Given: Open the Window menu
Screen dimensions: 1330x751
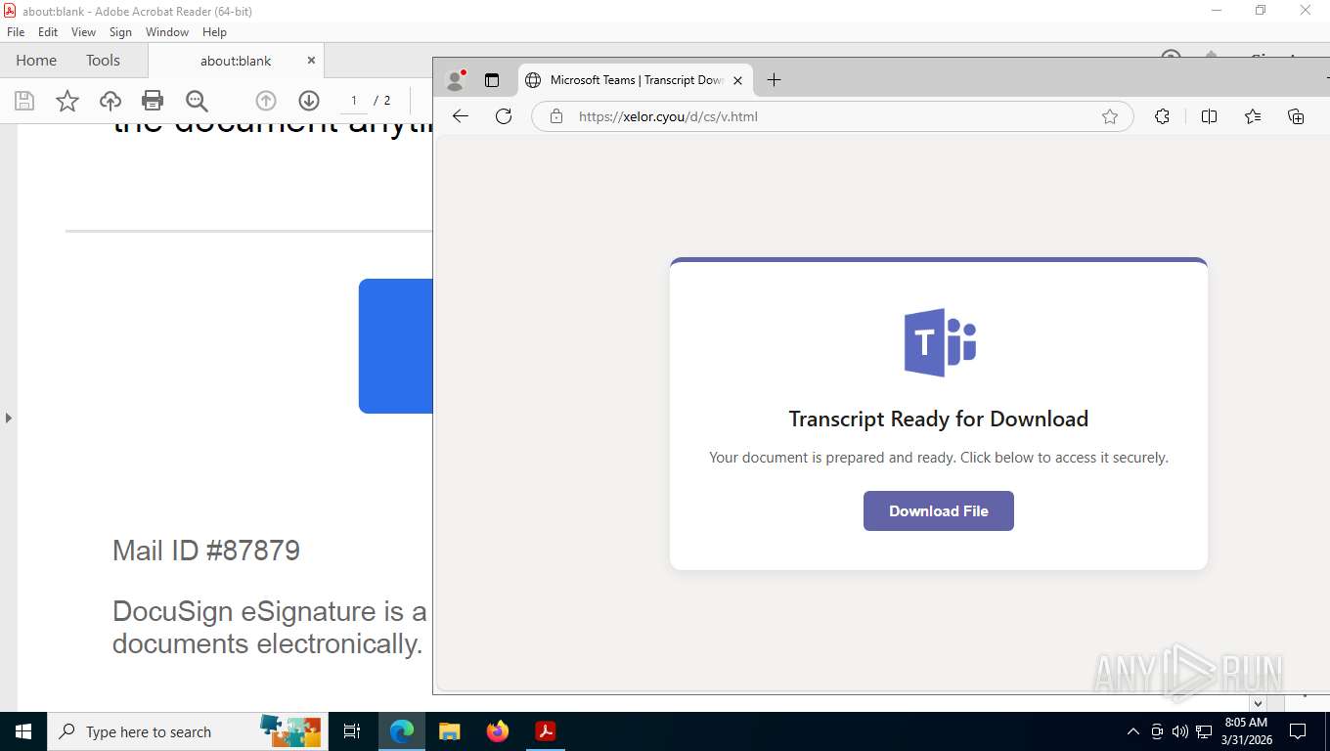Looking at the screenshot, I should pos(167,32).
